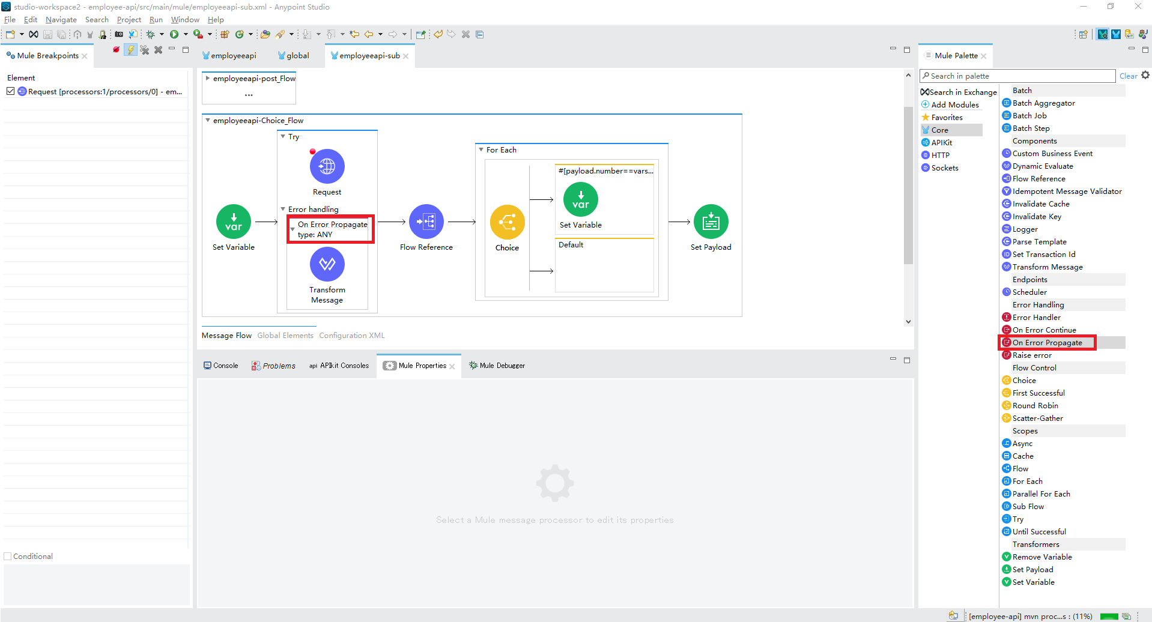Open the Project menu
The height and width of the screenshot is (622, 1152).
[x=129, y=20]
